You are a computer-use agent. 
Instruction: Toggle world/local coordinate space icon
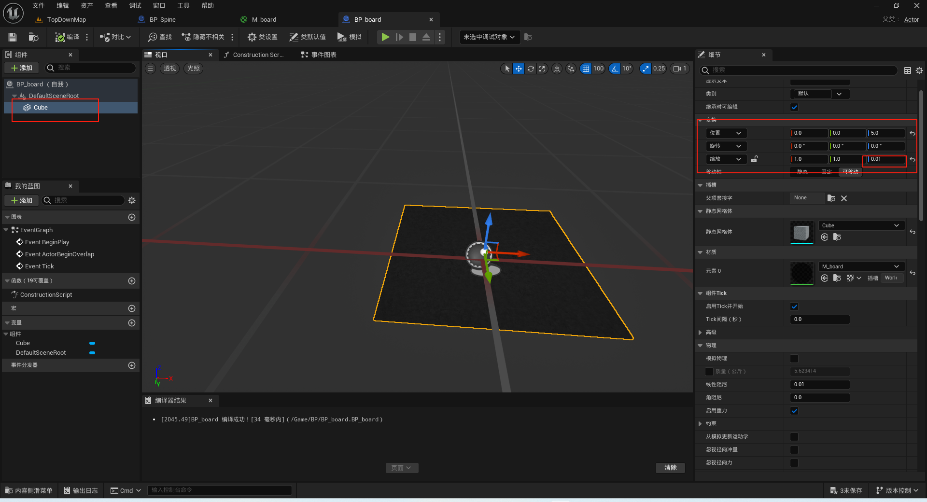(557, 69)
